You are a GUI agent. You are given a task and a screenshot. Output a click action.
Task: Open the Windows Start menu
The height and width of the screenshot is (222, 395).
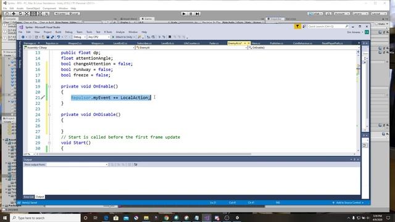click(5, 218)
